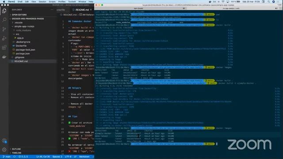Expand the OPEN EDITORS section

19,15
